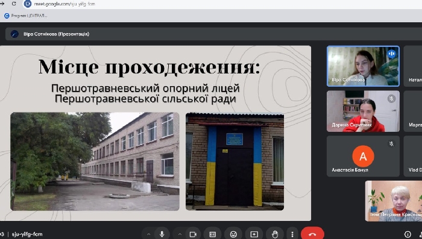Image resolution: width=422 pixels, height=239 pixels.
Task: Select Дарина Скрипник video tile
Action: [363, 111]
